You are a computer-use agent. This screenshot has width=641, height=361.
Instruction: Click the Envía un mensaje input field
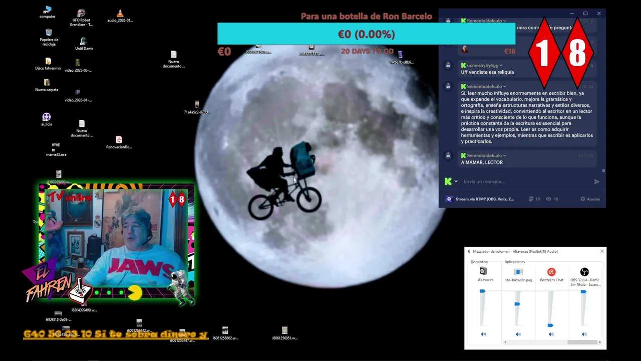(526, 182)
